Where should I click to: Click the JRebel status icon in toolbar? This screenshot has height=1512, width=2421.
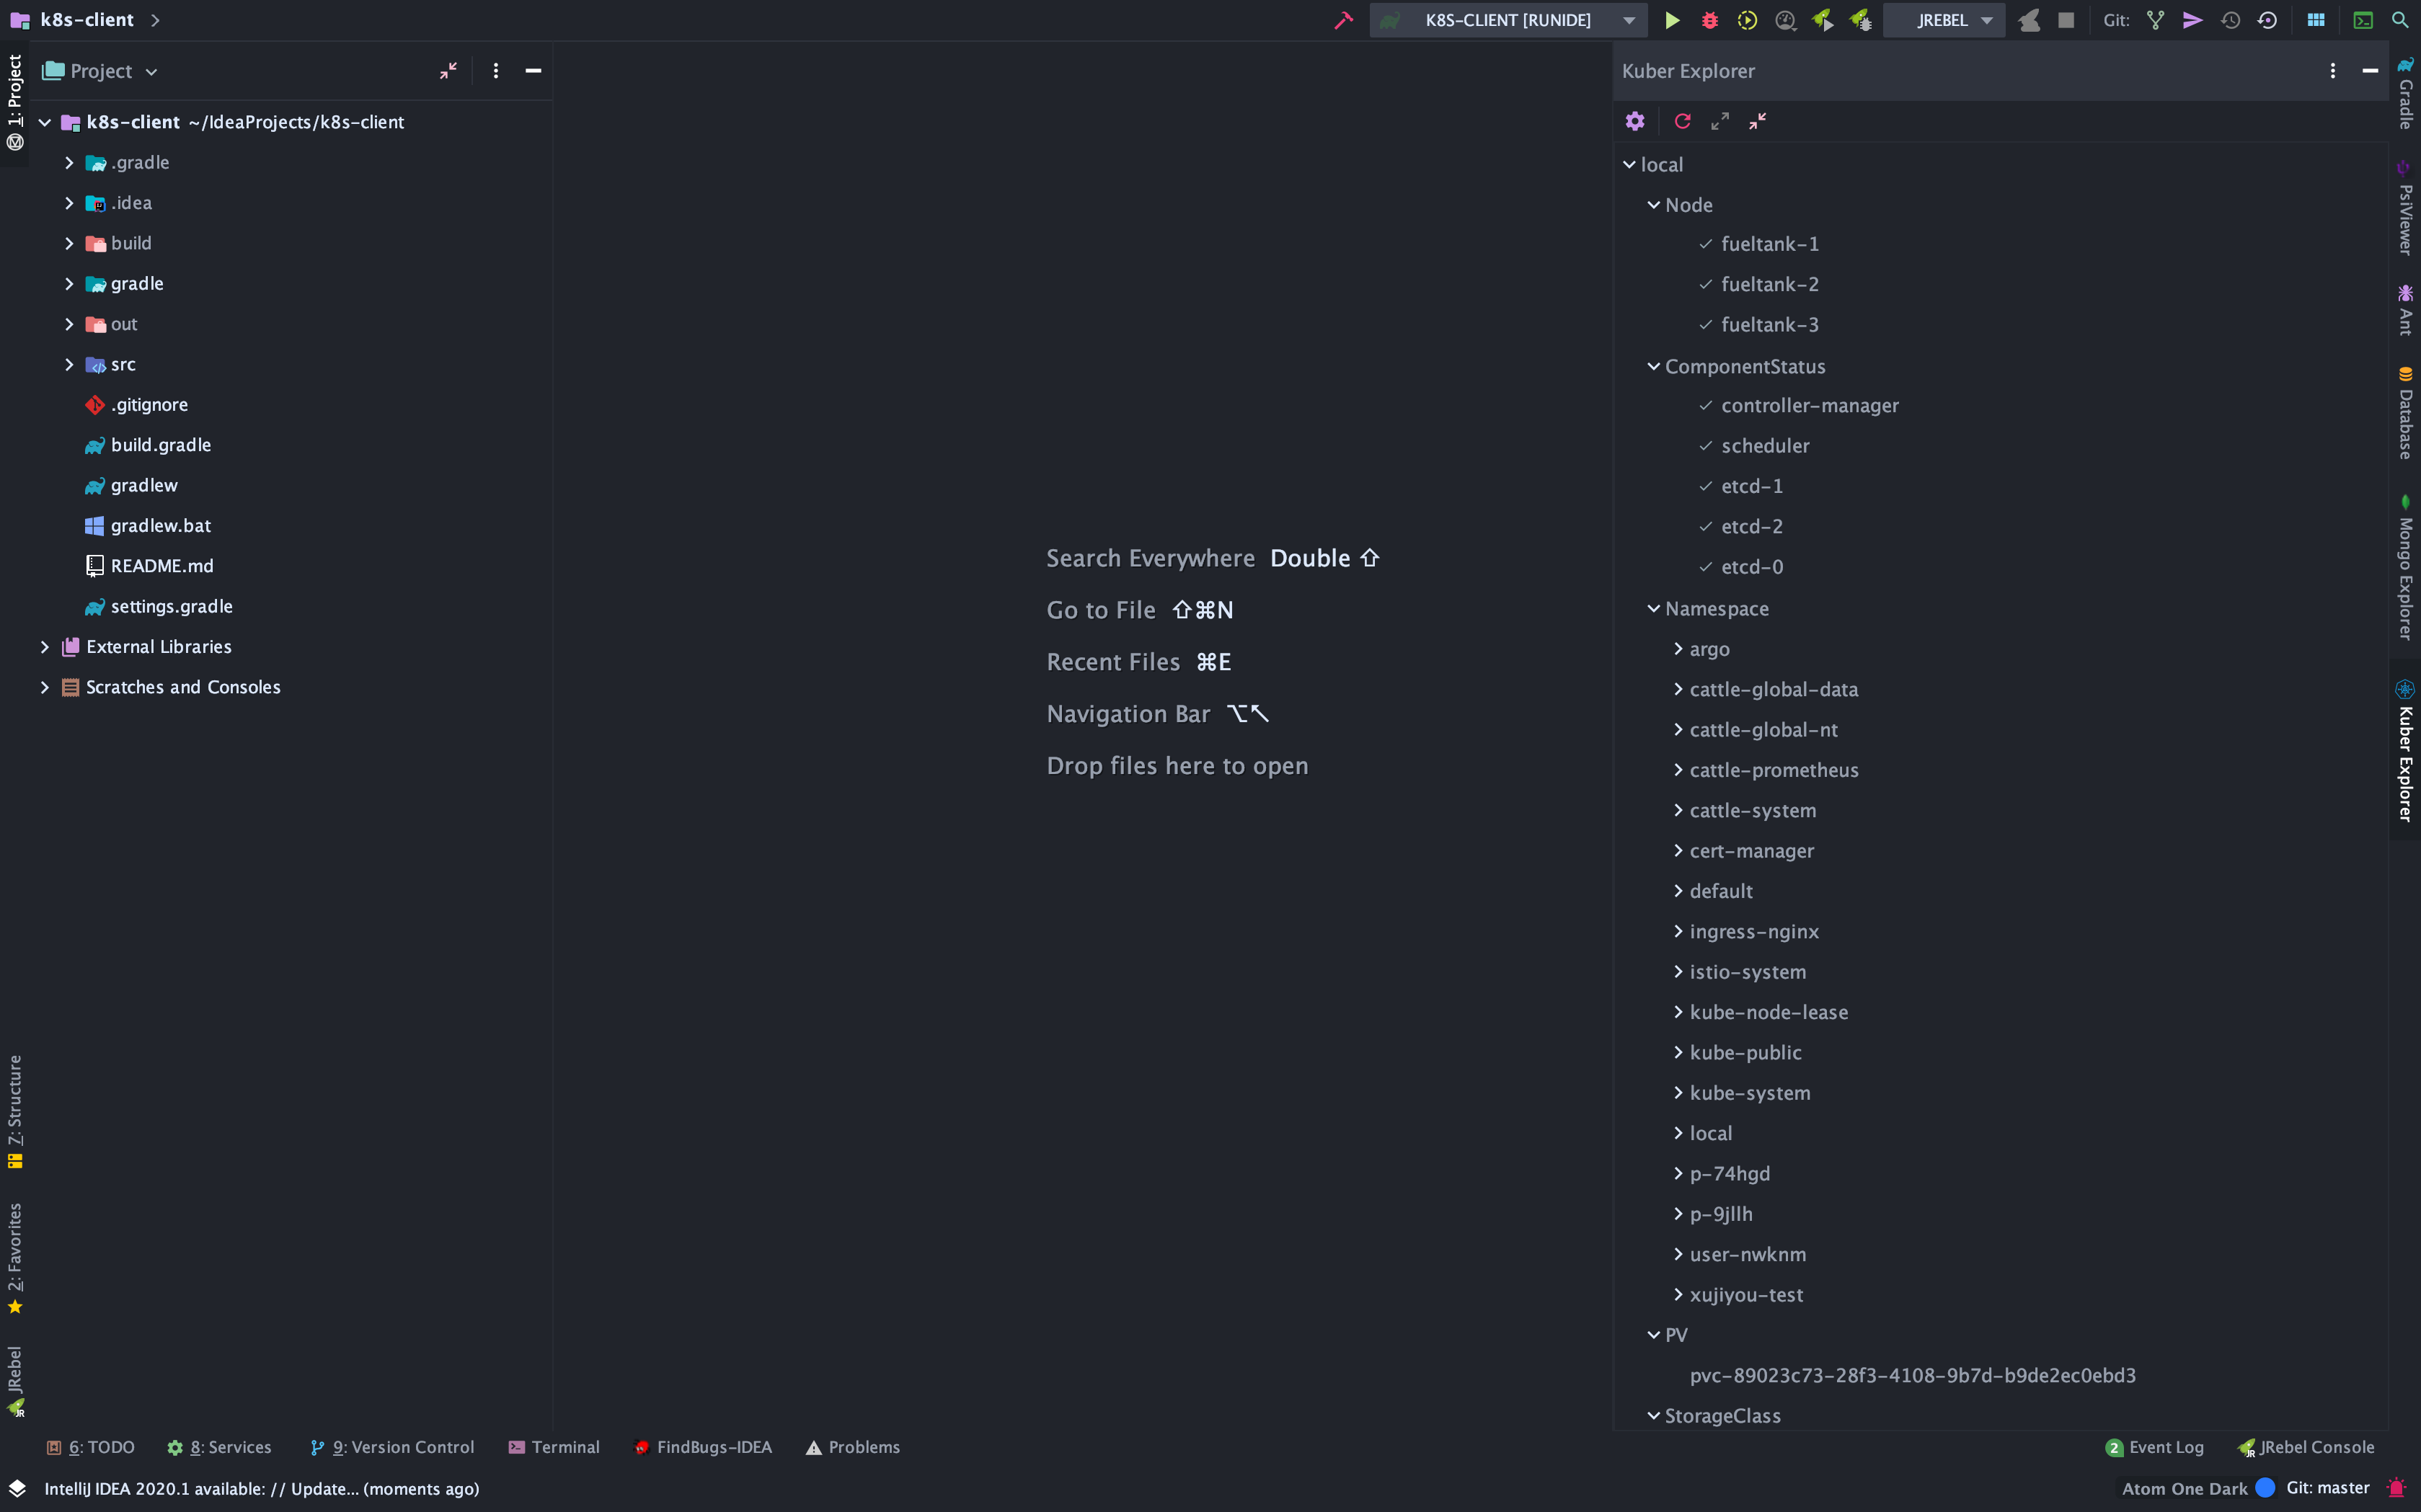[2027, 19]
